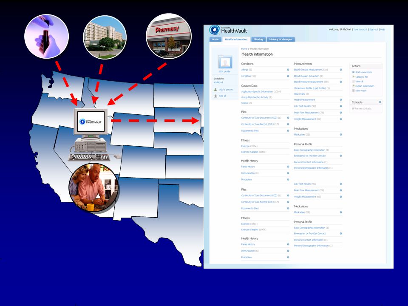The height and width of the screenshot is (306, 408).
Task: Open Blood Oxygen Saturation (2) link
Action: click(x=309, y=76)
